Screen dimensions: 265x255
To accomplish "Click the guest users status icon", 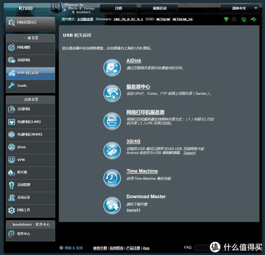I will coord(234,19).
